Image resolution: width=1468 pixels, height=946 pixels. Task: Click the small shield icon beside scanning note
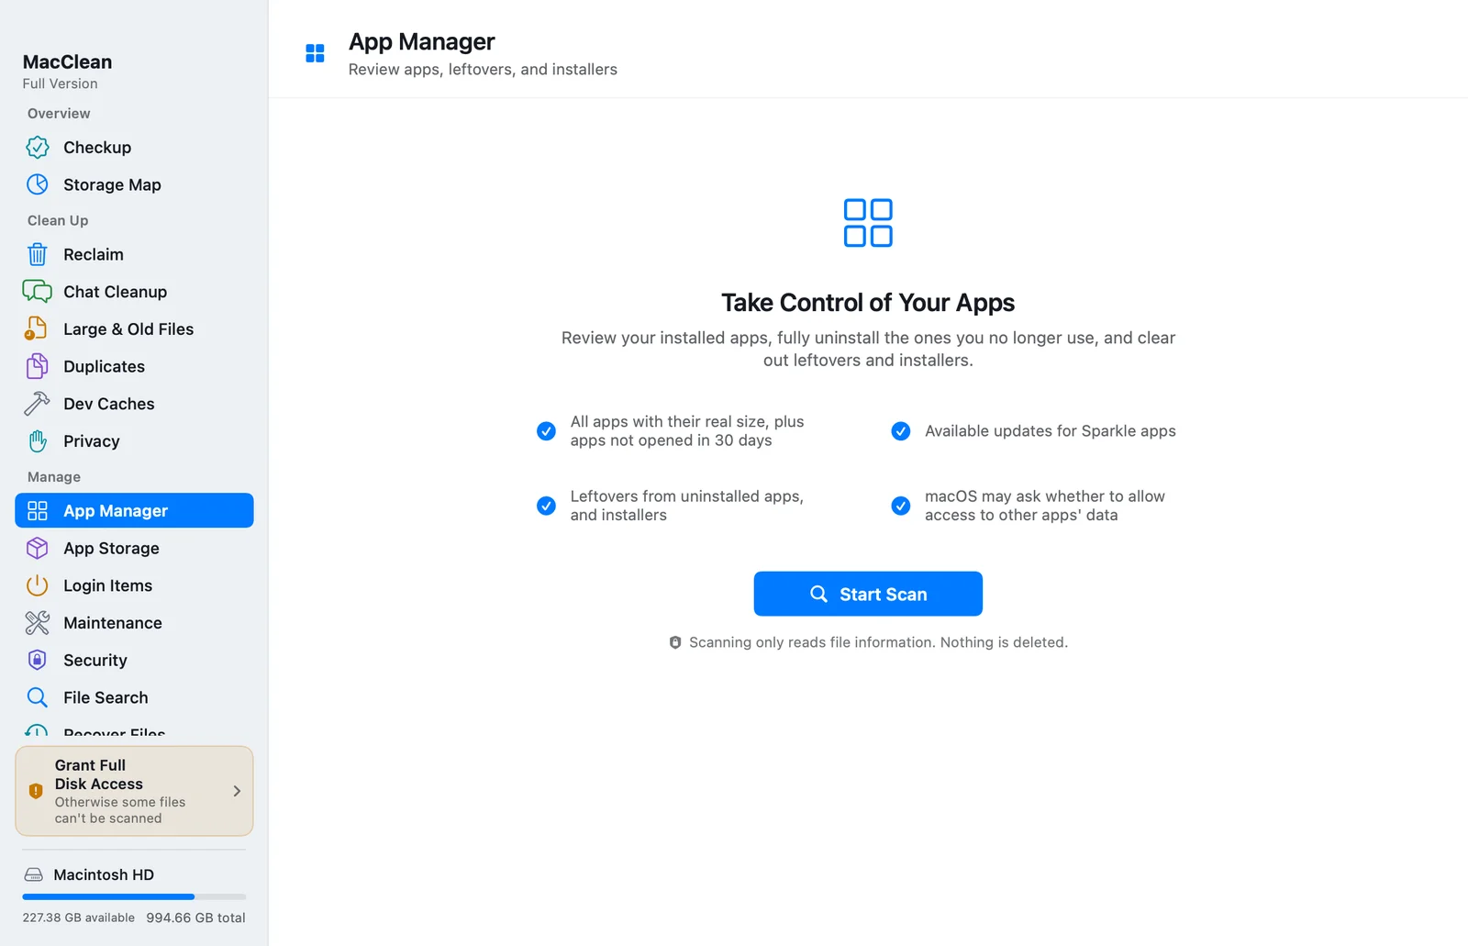(x=675, y=642)
